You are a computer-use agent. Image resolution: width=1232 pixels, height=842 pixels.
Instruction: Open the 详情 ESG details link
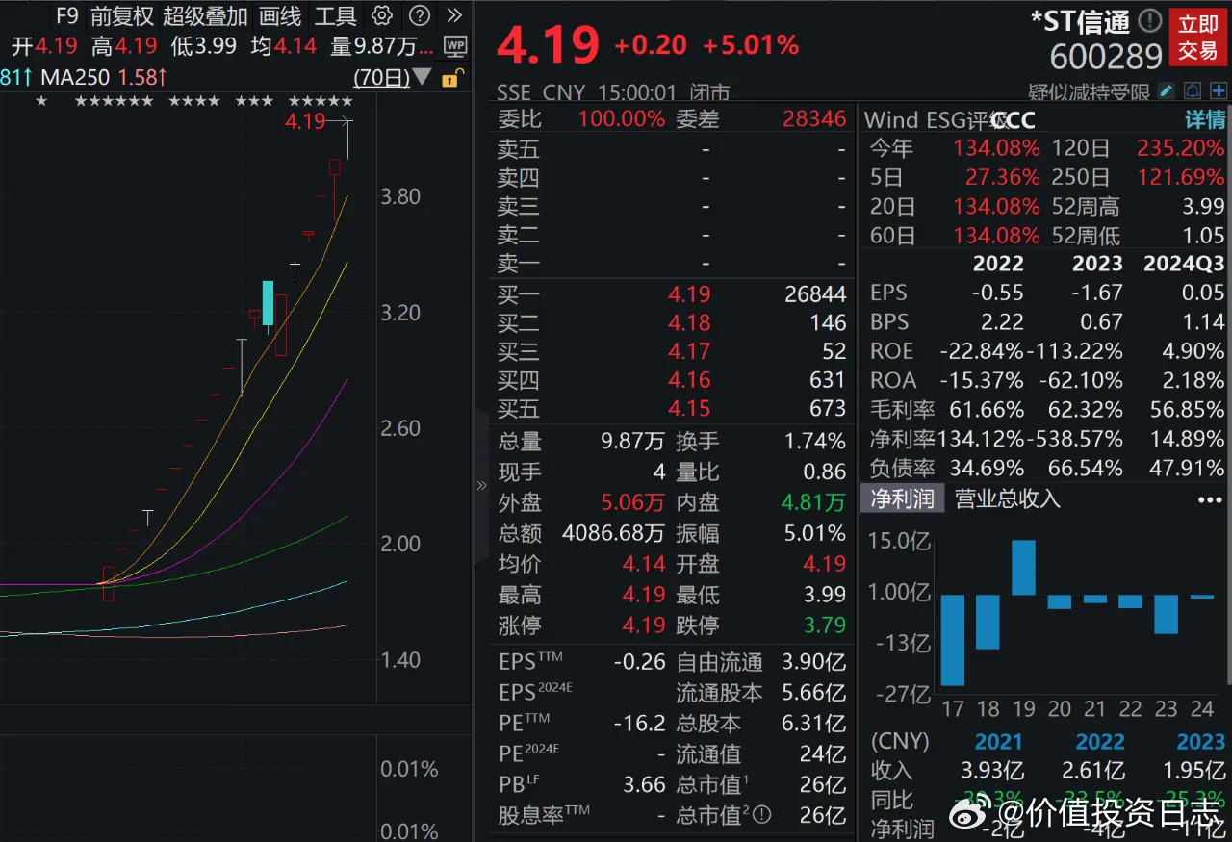tap(1205, 120)
